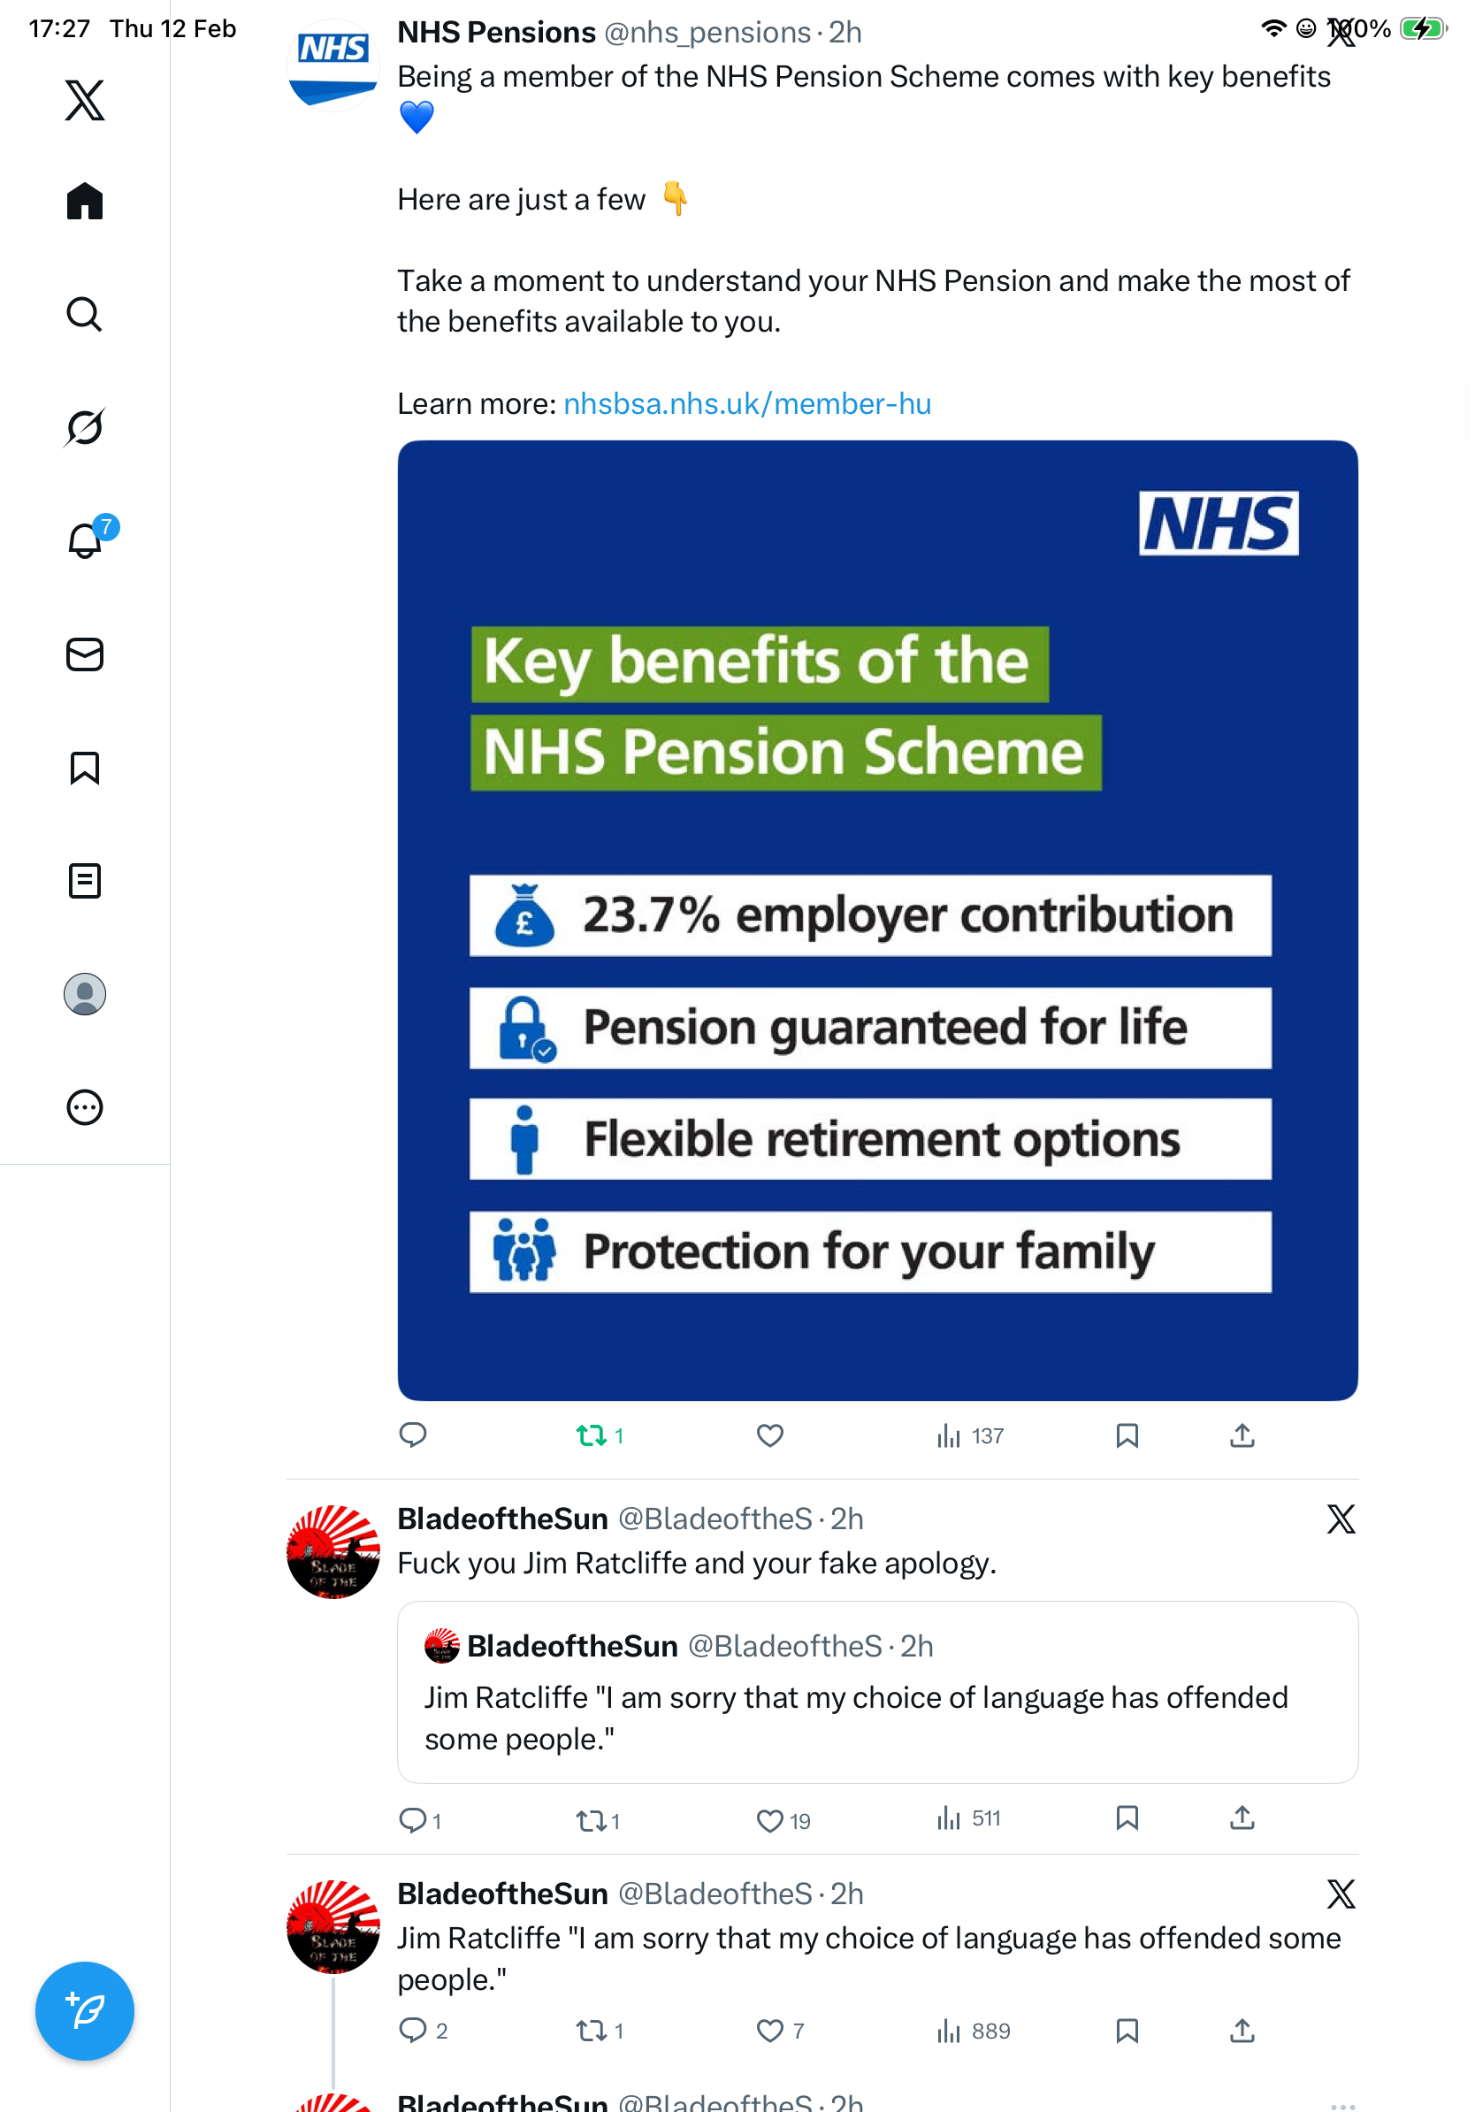Open Home from the sidebar
The width and height of the screenshot is (1475, 2112).
(x=85, y=201)
